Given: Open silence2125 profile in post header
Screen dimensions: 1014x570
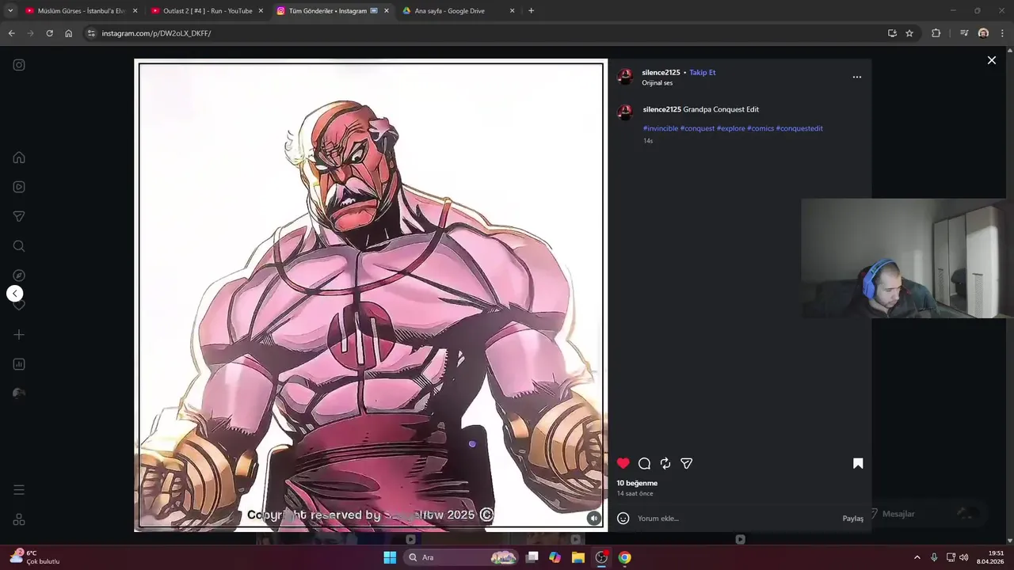Looking at the screenshot, I should 661,72.
